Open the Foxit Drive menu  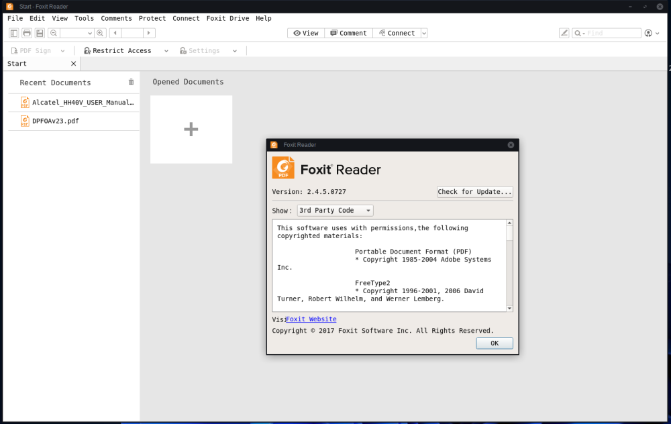227,18
